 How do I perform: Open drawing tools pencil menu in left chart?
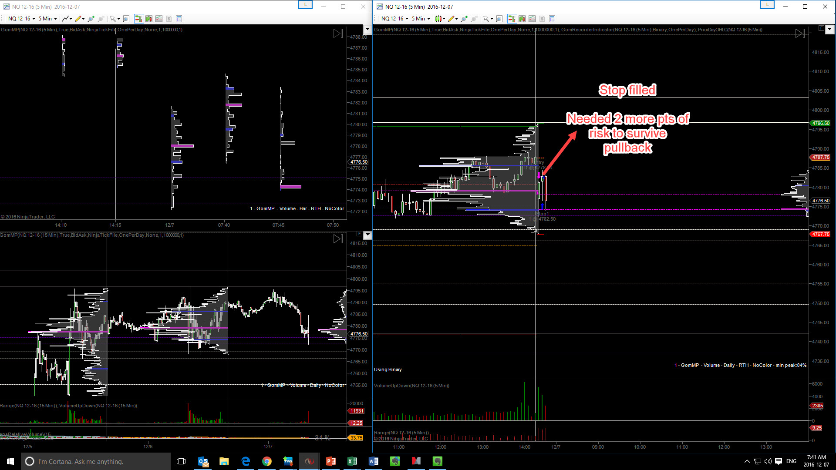(x=79, y=19)
